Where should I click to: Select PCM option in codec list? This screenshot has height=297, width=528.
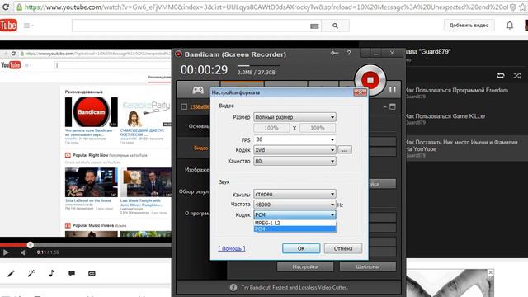tap(295, 229)
